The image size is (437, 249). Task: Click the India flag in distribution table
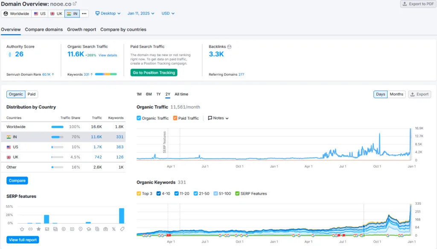click(x=9, y=137)
